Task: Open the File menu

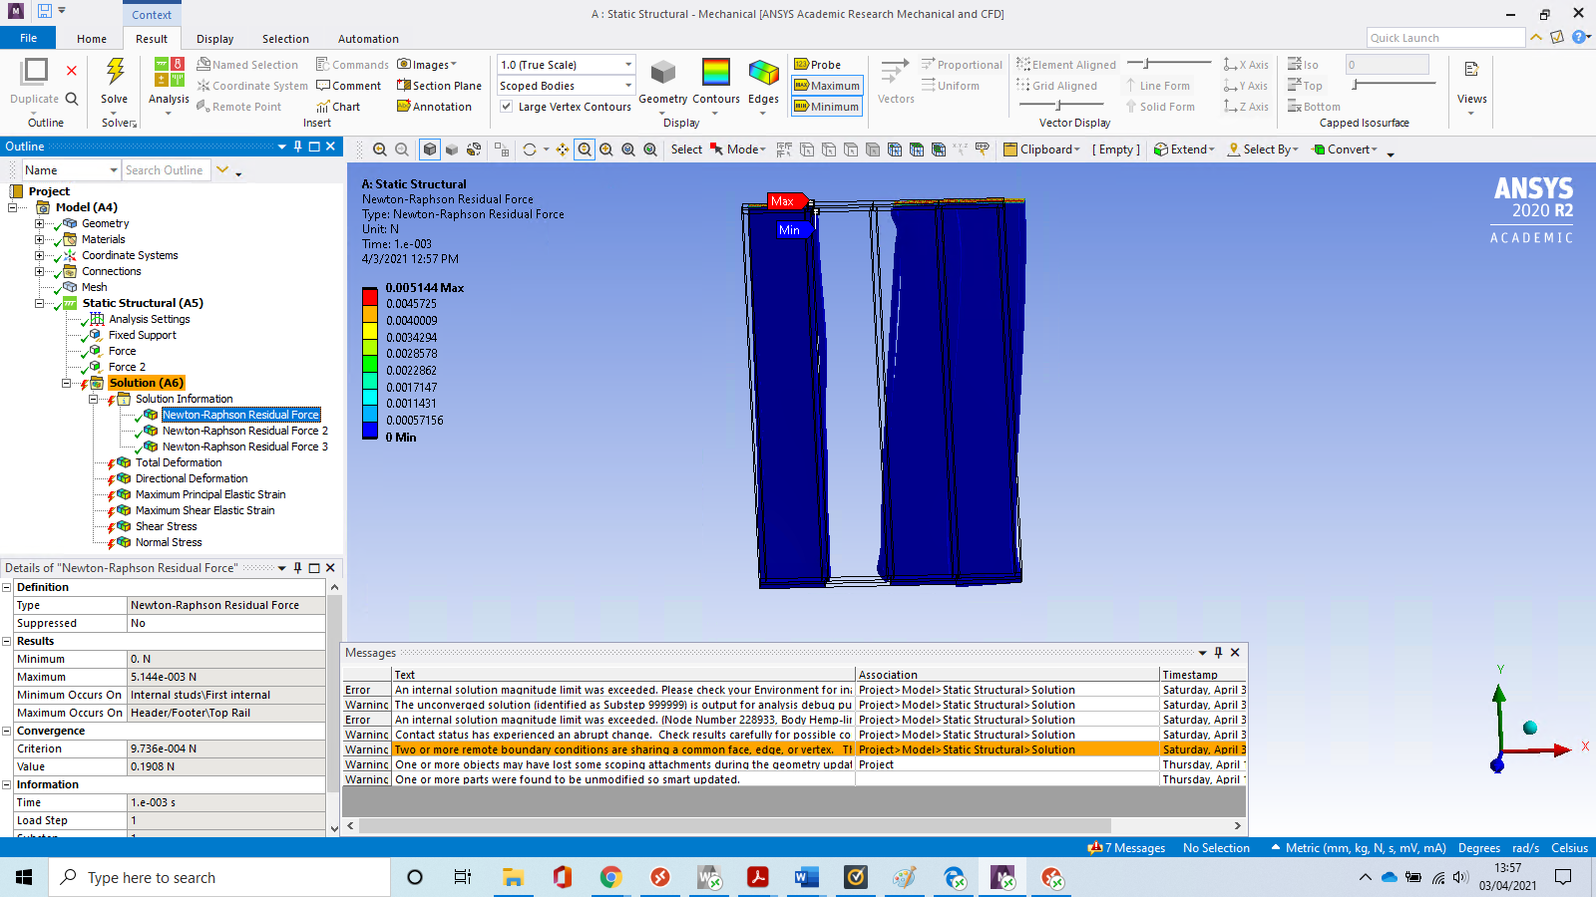Action: coord(28,38)
